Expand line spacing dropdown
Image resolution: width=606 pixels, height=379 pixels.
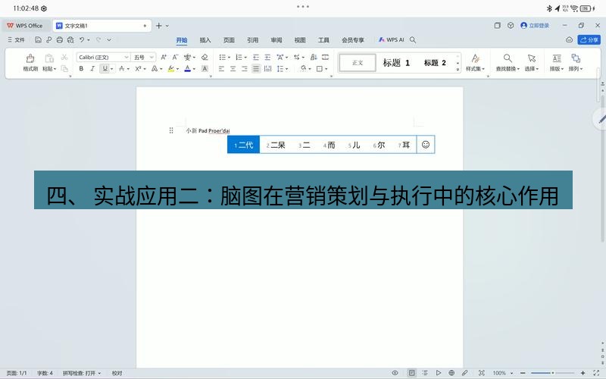tap(287, 69)
